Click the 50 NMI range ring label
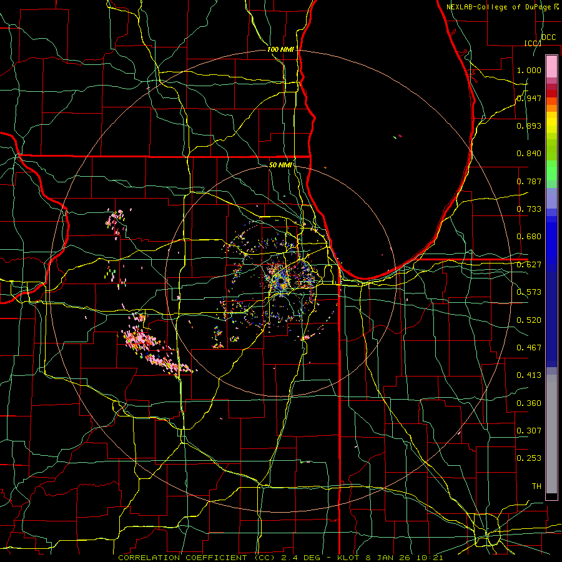 [x=280, y=165]
